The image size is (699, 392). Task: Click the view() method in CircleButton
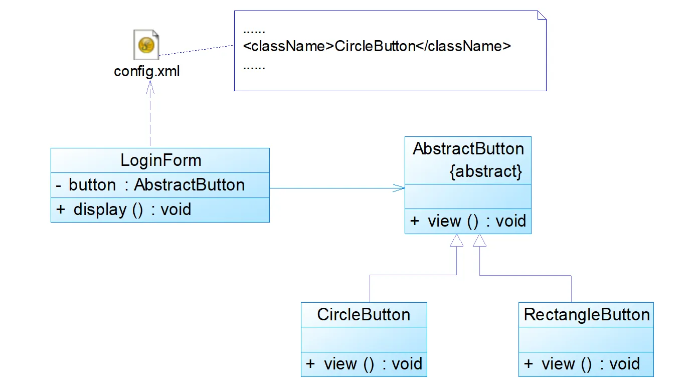pos(364,364)
